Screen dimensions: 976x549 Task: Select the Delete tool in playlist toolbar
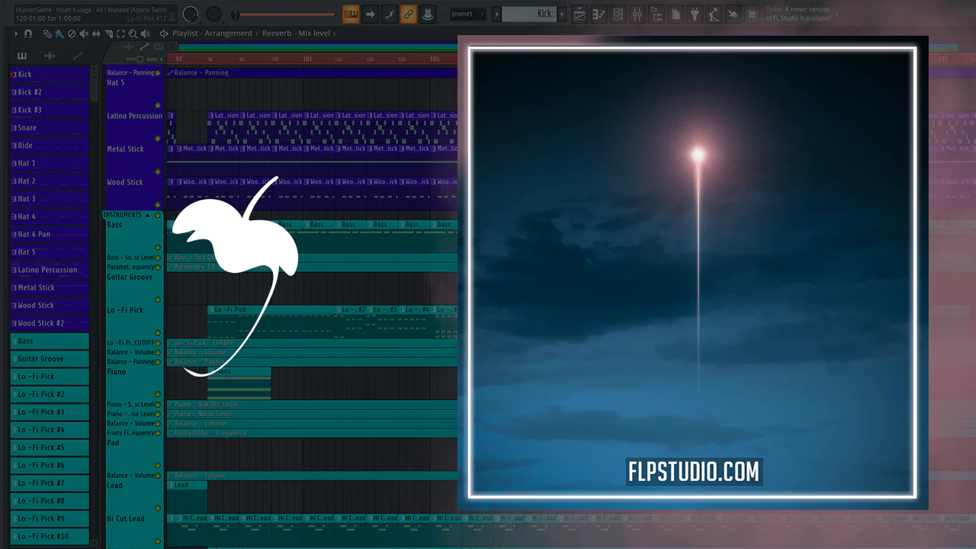click(x=72, y=34)
